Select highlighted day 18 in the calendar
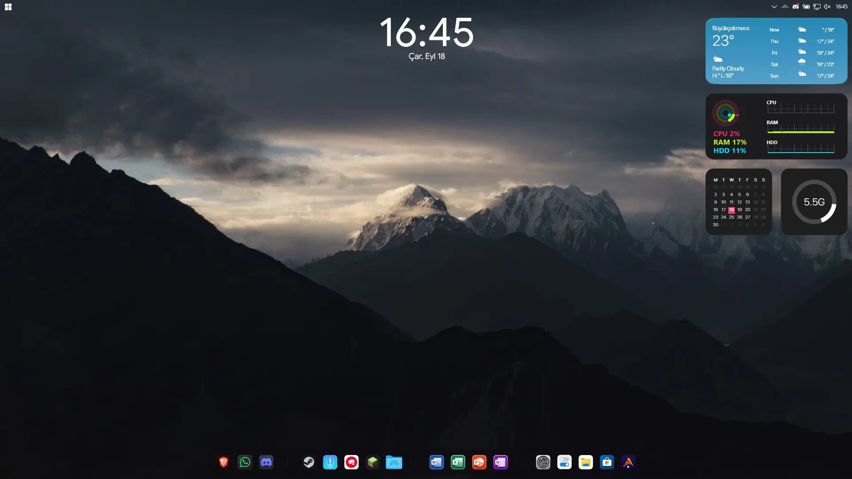Viewport: 852px width, 479px height. click(x=731, y=210)
